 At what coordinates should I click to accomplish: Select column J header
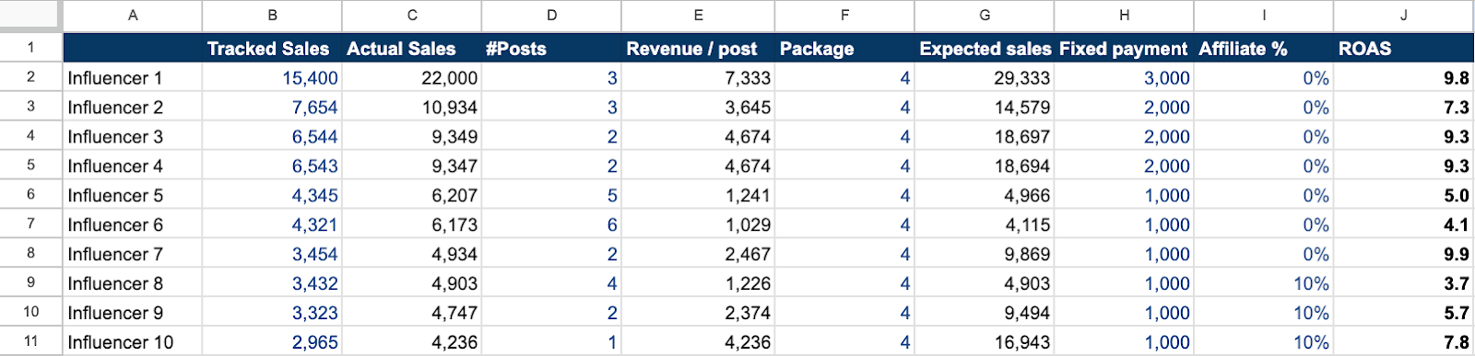click(1403, 15)
